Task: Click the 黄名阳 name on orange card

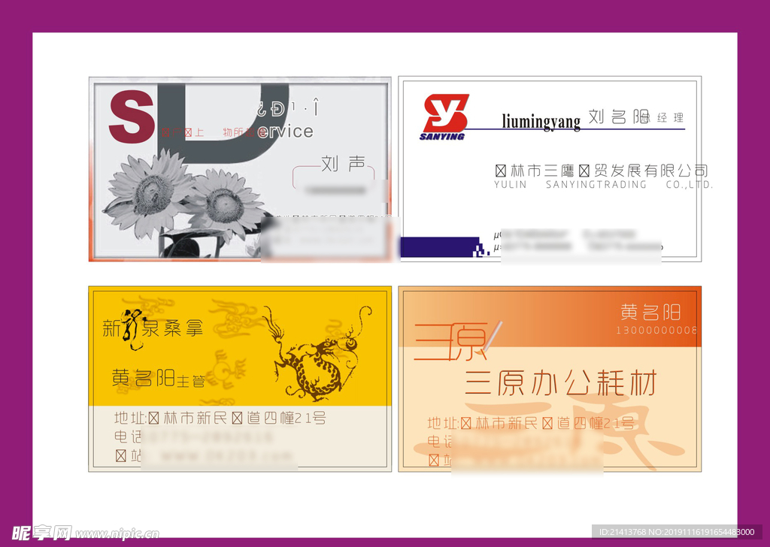Action: pos(650,311)
